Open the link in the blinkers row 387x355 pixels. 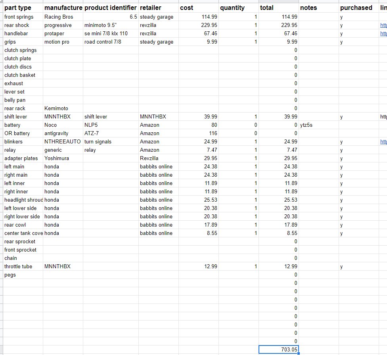click(x=383, y=141)
